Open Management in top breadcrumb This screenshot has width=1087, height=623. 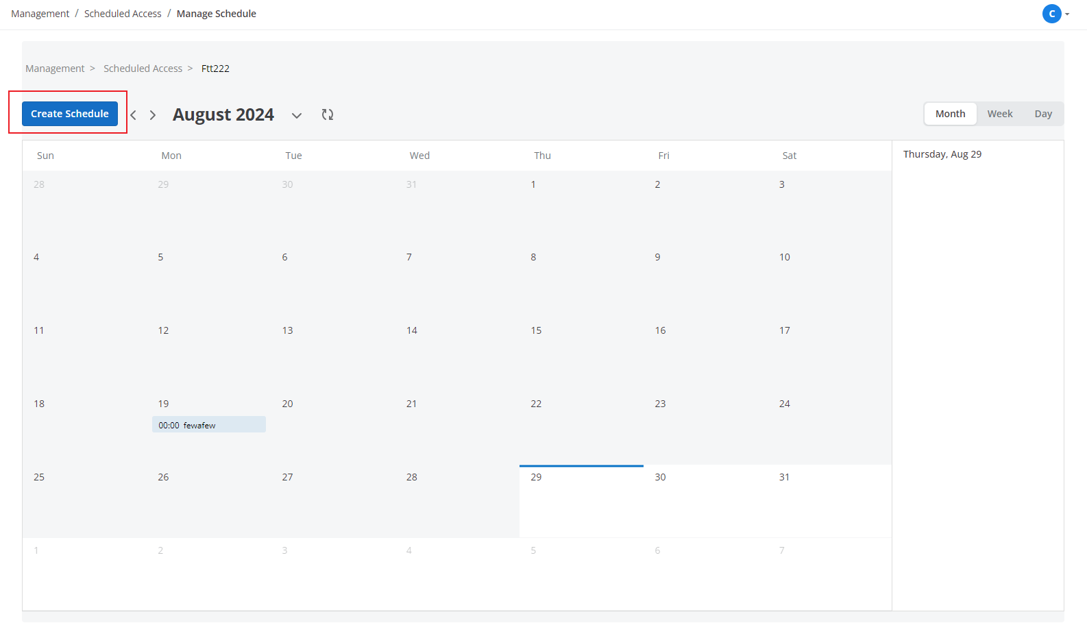(x=40, y=14)
